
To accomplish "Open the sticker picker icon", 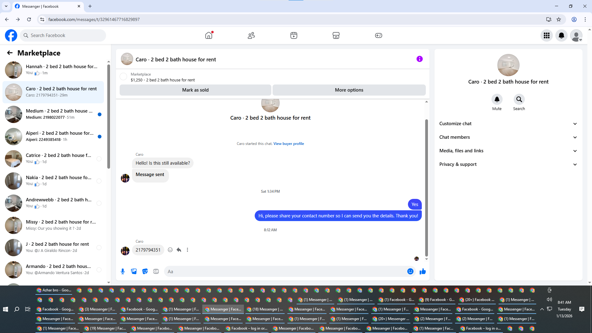I will coord(145,271).
